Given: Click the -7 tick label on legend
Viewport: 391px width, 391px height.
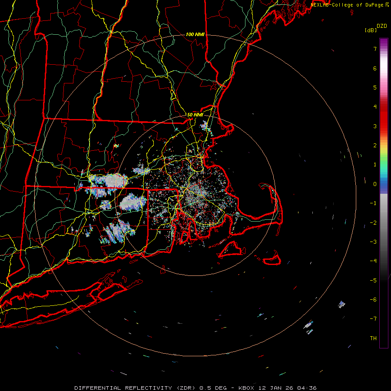Looking at the screenshot, I should pyautogui.click(x=373, y=319).
